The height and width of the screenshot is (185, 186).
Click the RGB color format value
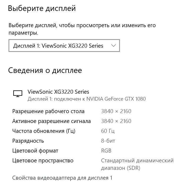tap(106, 151)
